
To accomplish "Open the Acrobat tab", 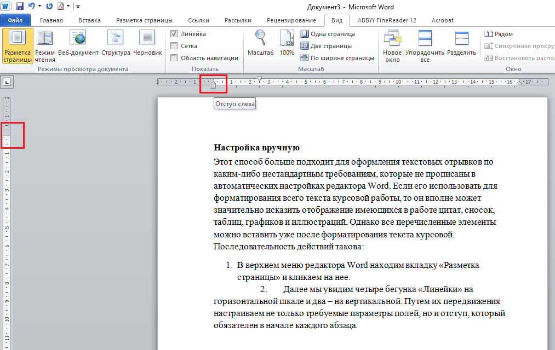I will click(x=443, y=20).
